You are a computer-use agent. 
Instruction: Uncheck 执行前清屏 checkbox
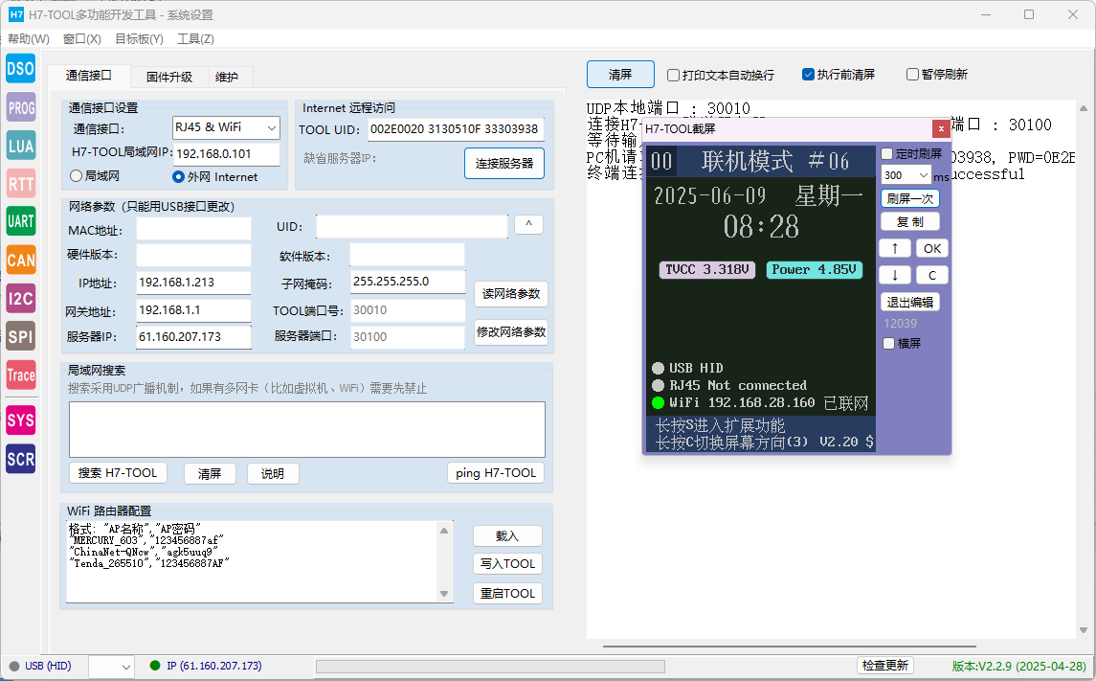(x=839, y=74)
